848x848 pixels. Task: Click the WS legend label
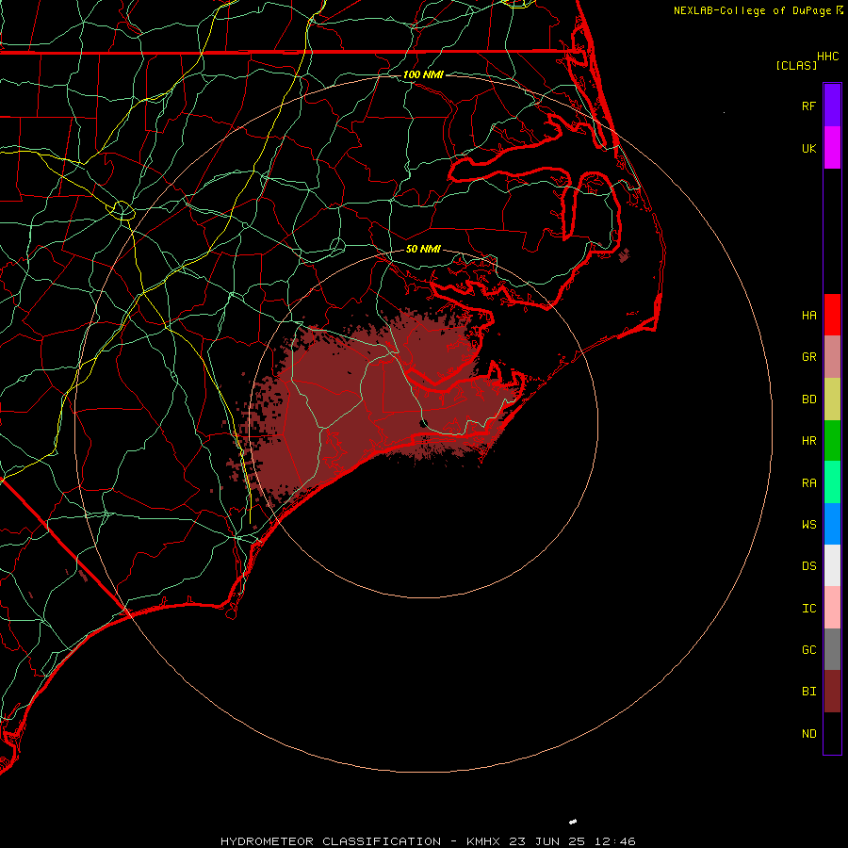pos(808,524)
